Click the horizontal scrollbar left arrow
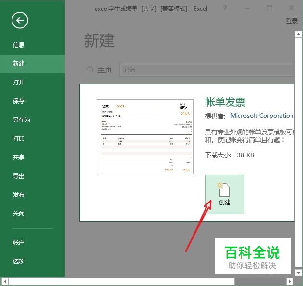The width and height of the screenshot is (303, 286). (5, 281)
